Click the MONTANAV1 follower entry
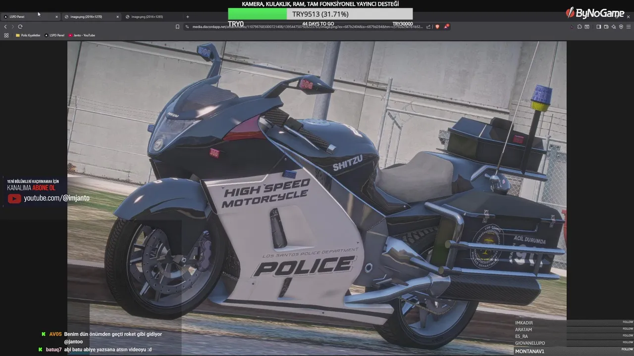 pyautogui.click(x=529, y=351)
